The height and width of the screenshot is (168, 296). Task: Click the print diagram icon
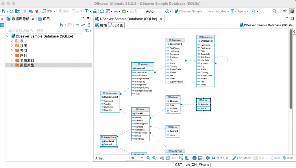(195, 158)
